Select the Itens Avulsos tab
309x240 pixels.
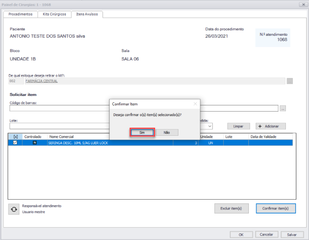pos(87,14)
